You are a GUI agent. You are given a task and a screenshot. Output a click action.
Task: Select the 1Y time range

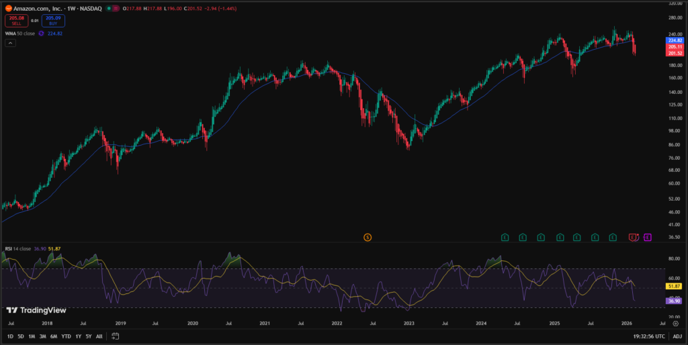(x=78, y=336)
